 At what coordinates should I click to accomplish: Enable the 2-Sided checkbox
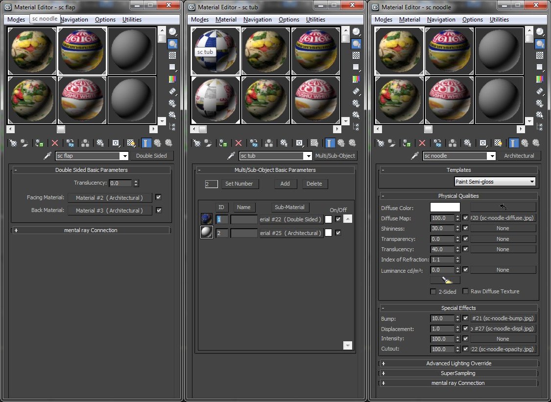click(433, 292)
